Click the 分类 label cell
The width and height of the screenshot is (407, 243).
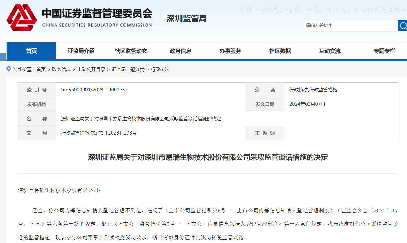click(x=265, y=90)
